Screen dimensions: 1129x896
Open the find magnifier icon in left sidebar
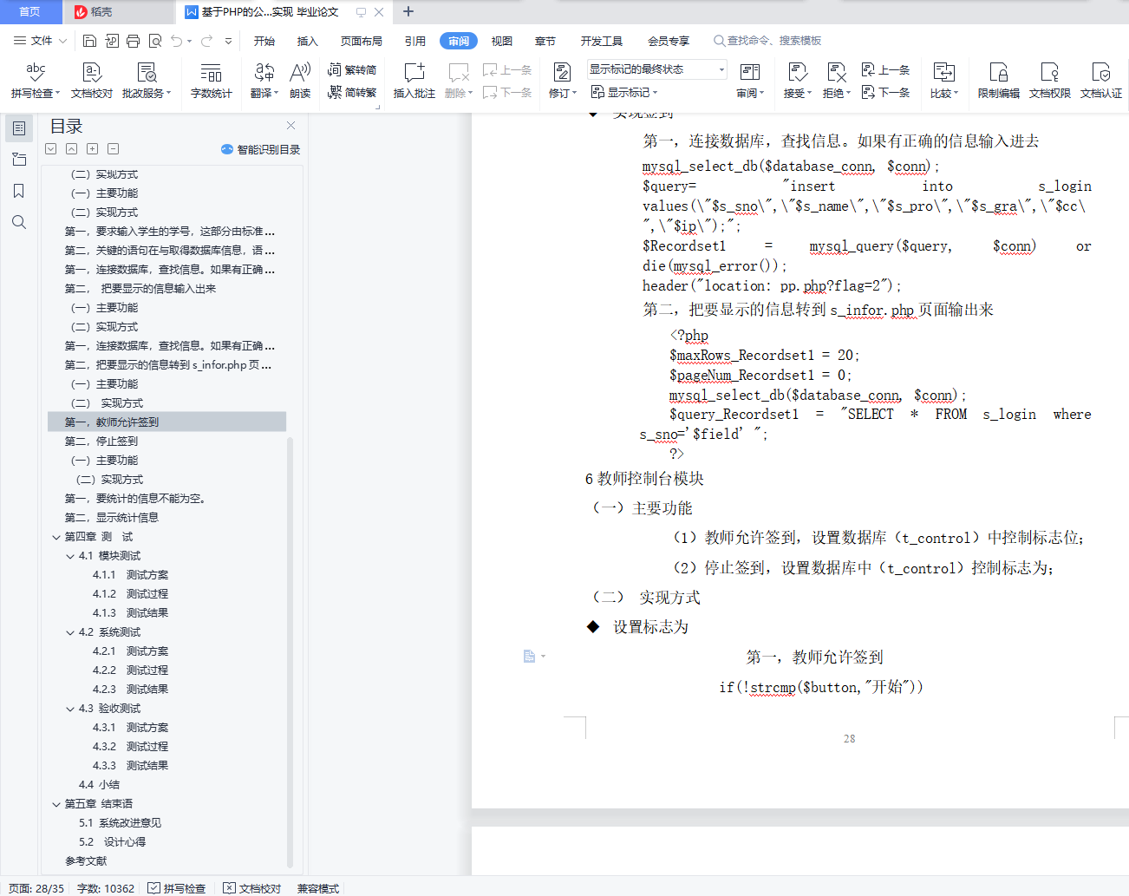(19, 222)
